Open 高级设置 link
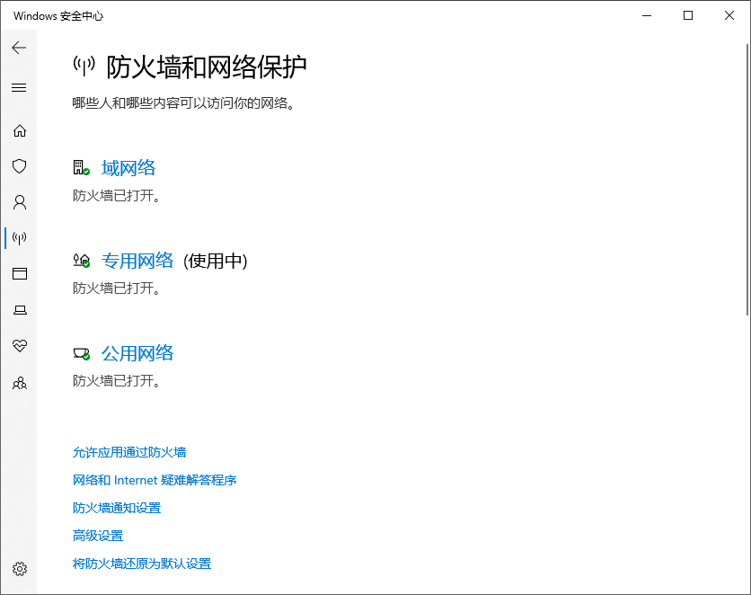 (98, 536)
